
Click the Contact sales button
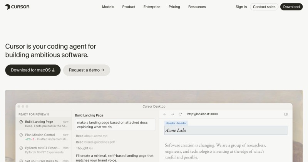pos(264,7)
